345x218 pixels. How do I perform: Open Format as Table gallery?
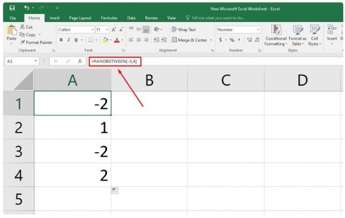[297, 36]
